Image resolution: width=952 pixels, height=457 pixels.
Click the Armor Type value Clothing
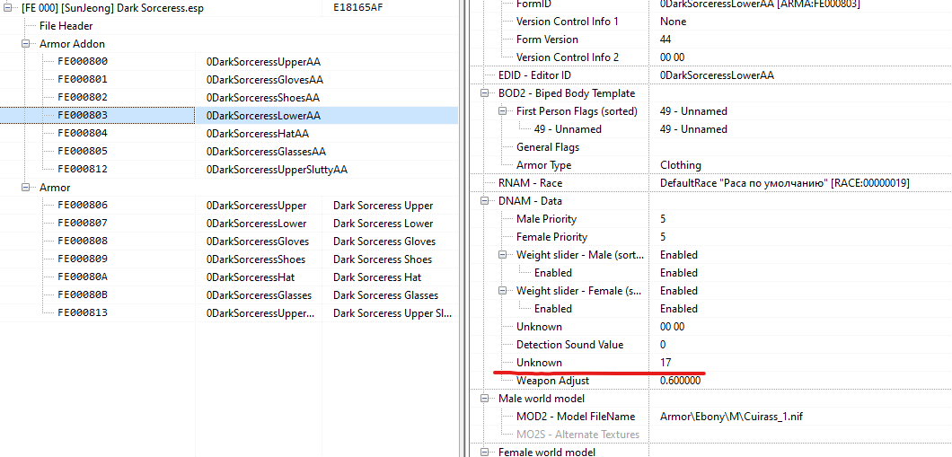tap(681, 165)
